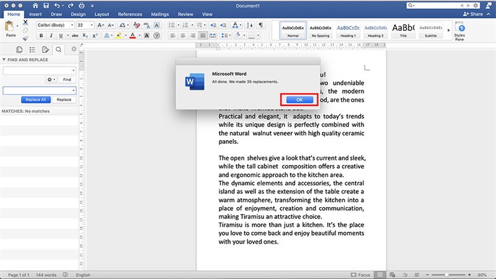Open the Insert ribbon tab

pos(35,14)
